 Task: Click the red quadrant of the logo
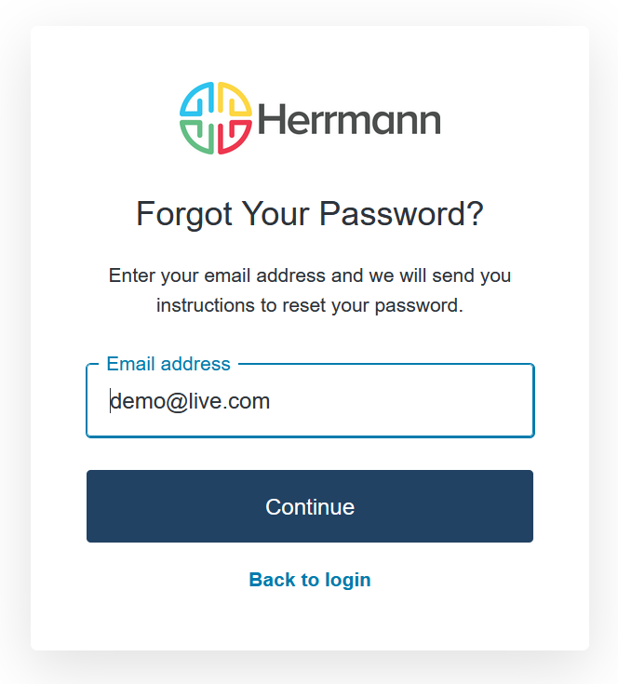(x=235, y=136)
